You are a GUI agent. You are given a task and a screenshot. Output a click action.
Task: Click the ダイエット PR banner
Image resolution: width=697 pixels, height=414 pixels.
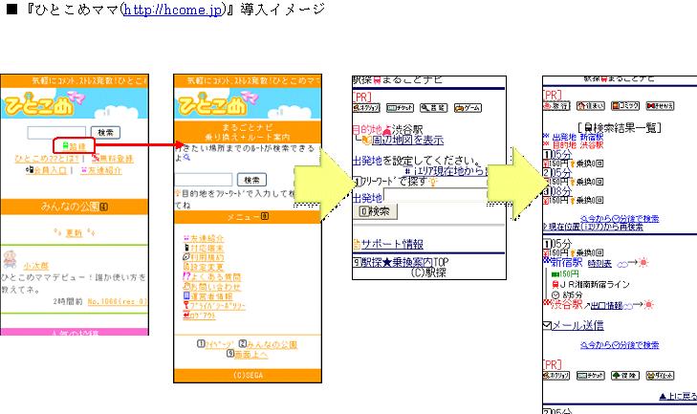[660, 376]
